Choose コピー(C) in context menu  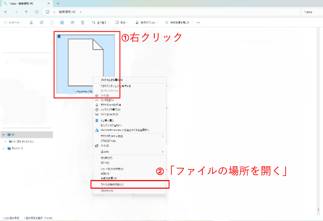pyautogui.click(x=130, y=163)
